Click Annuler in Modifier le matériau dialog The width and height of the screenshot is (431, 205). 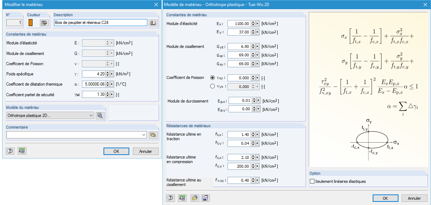146,151
